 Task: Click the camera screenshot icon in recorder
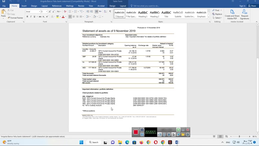click(x=142, y=130)
